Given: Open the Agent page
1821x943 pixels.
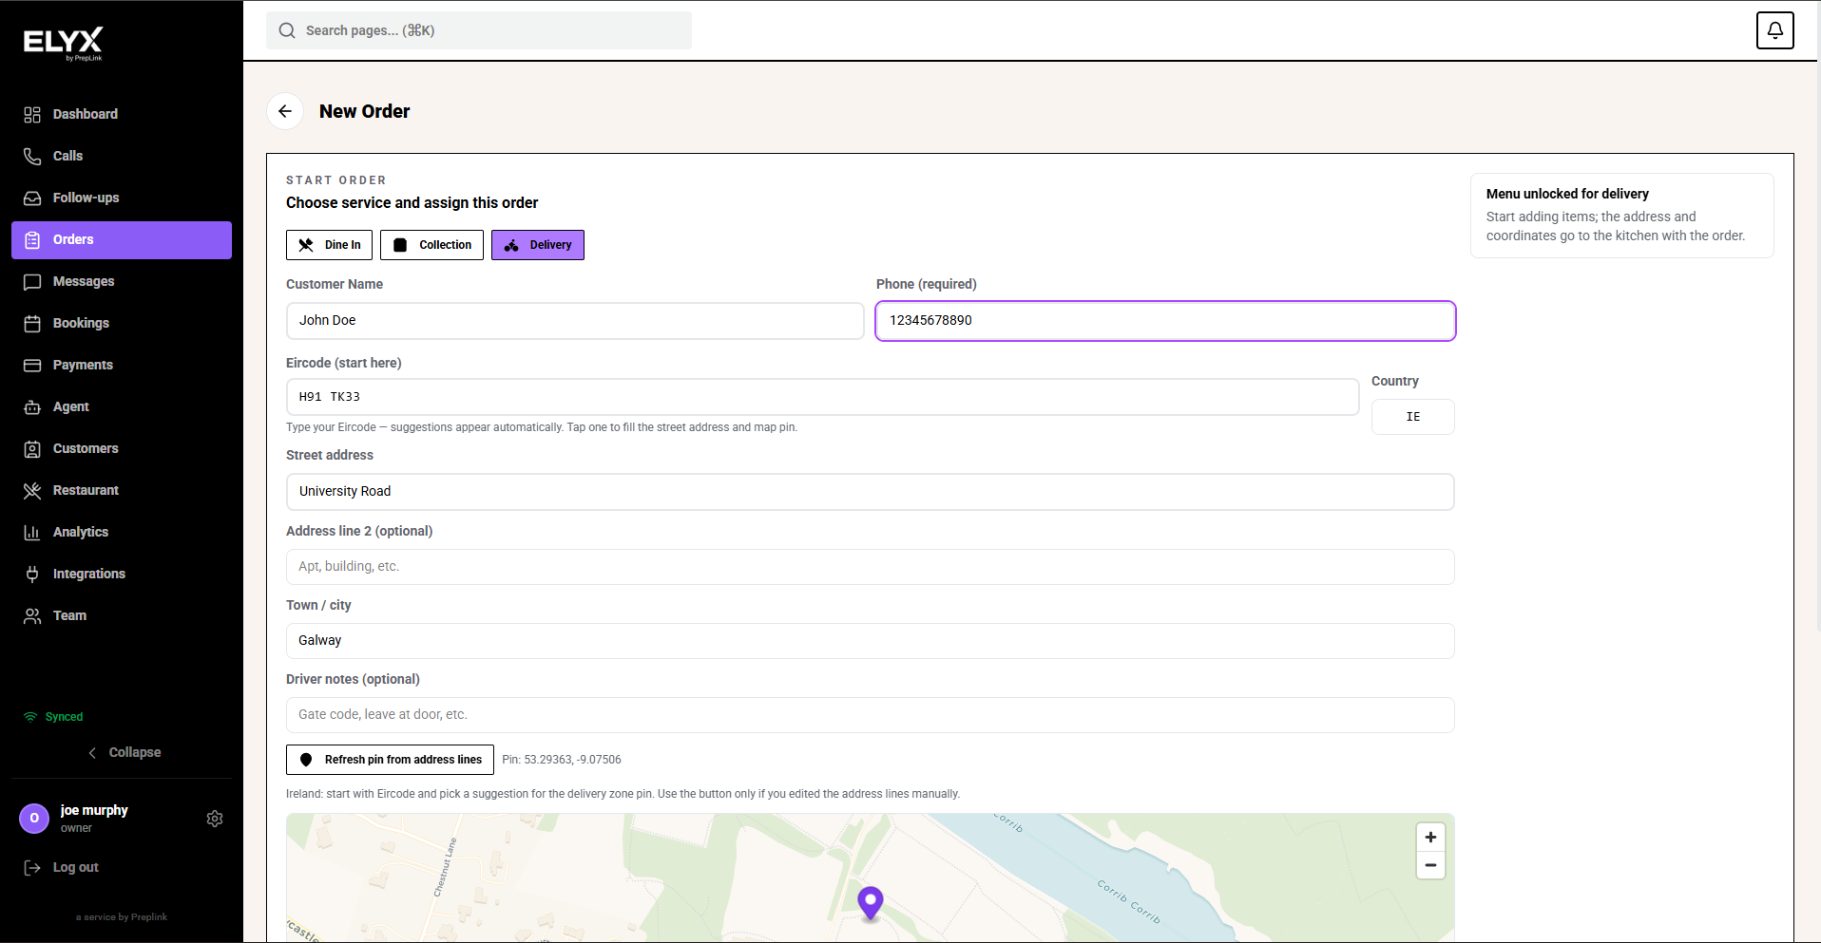Looking at the screenshot, I should [122, 406].
